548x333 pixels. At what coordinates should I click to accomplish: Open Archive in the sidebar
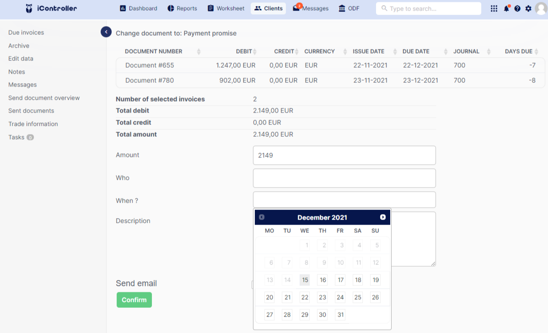tap(19, 46)
